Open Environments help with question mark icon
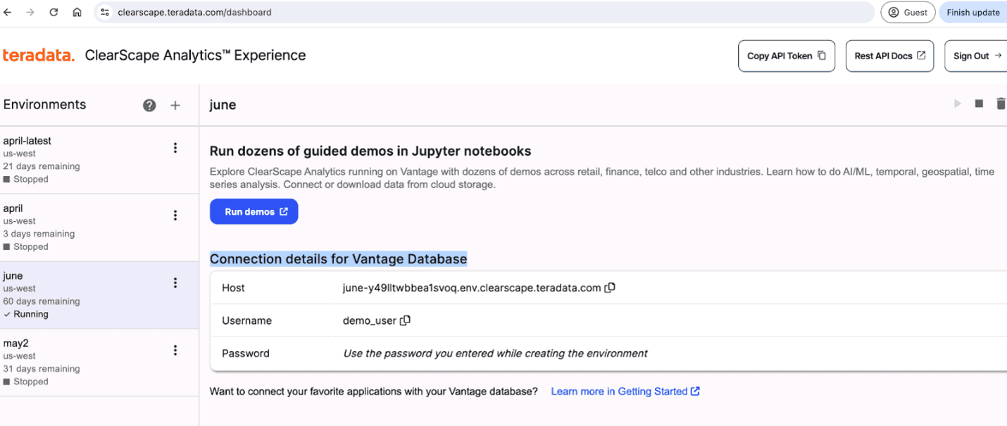 (149, 104)
